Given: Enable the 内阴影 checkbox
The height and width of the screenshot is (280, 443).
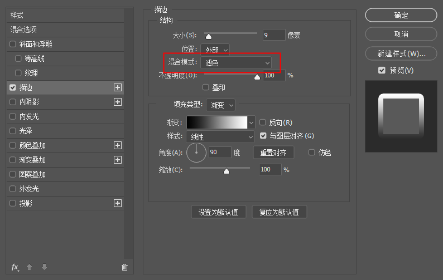Looking at the screenshot, I should coord(12,102).
